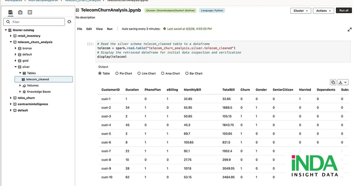This screenshot has width=354, height=186.
Task: Type in the Filter search field
Action: tap(34, 22)
